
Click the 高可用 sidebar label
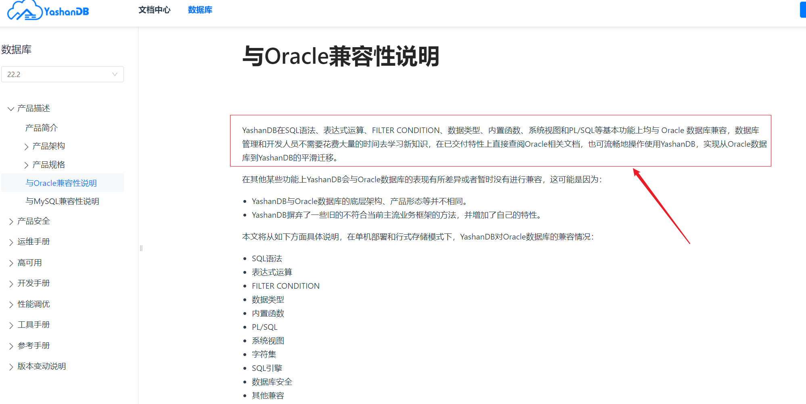coord(30,262)
